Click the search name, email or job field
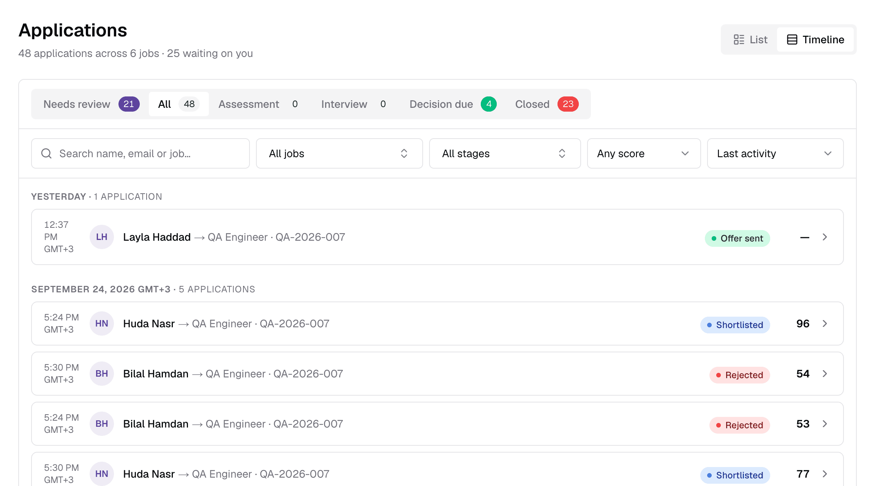Viewport: 875px width, 486px height. click(x=141, y=153)
